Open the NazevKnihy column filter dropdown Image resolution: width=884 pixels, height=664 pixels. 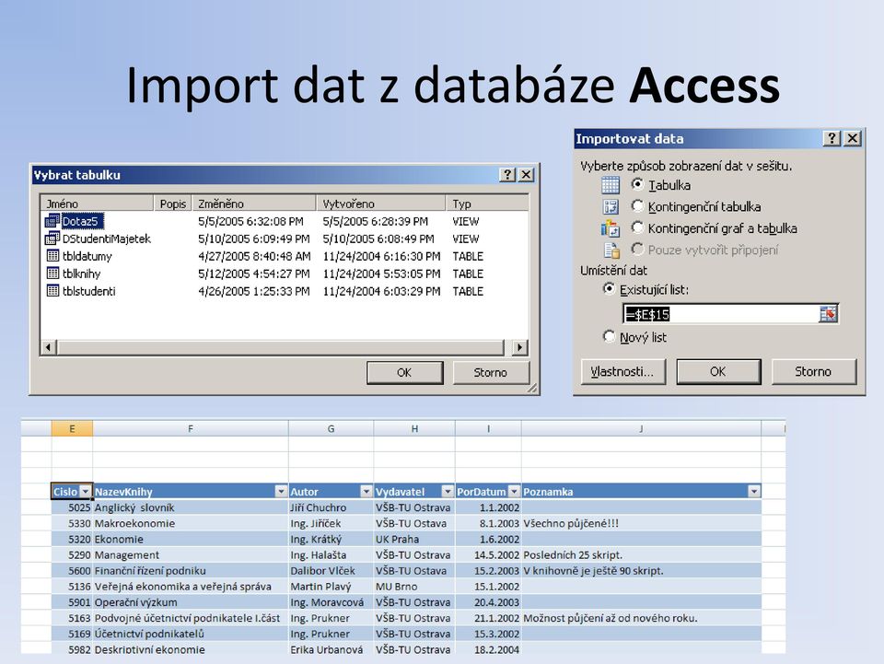click(281, 492)
